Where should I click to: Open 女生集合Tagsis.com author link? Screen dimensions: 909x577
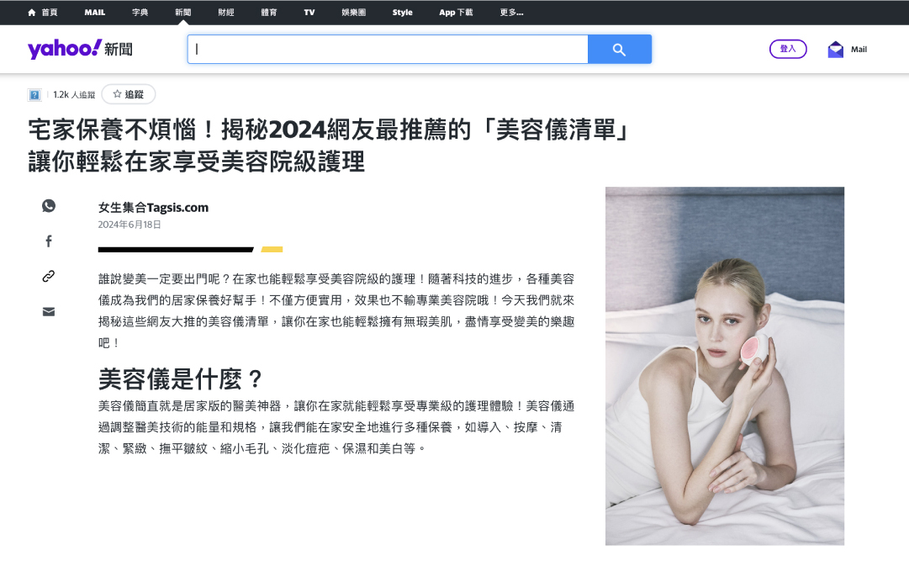pos(153,208)
